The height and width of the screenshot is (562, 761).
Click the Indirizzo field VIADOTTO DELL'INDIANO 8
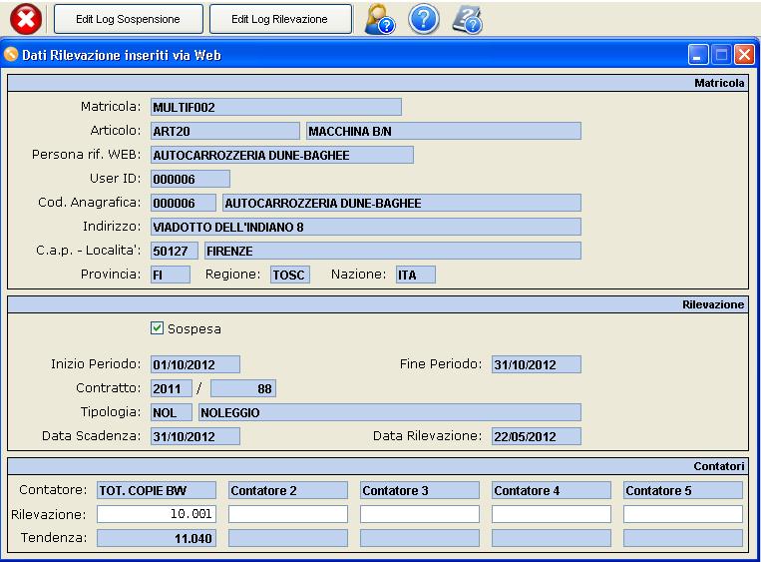[366, 227]
